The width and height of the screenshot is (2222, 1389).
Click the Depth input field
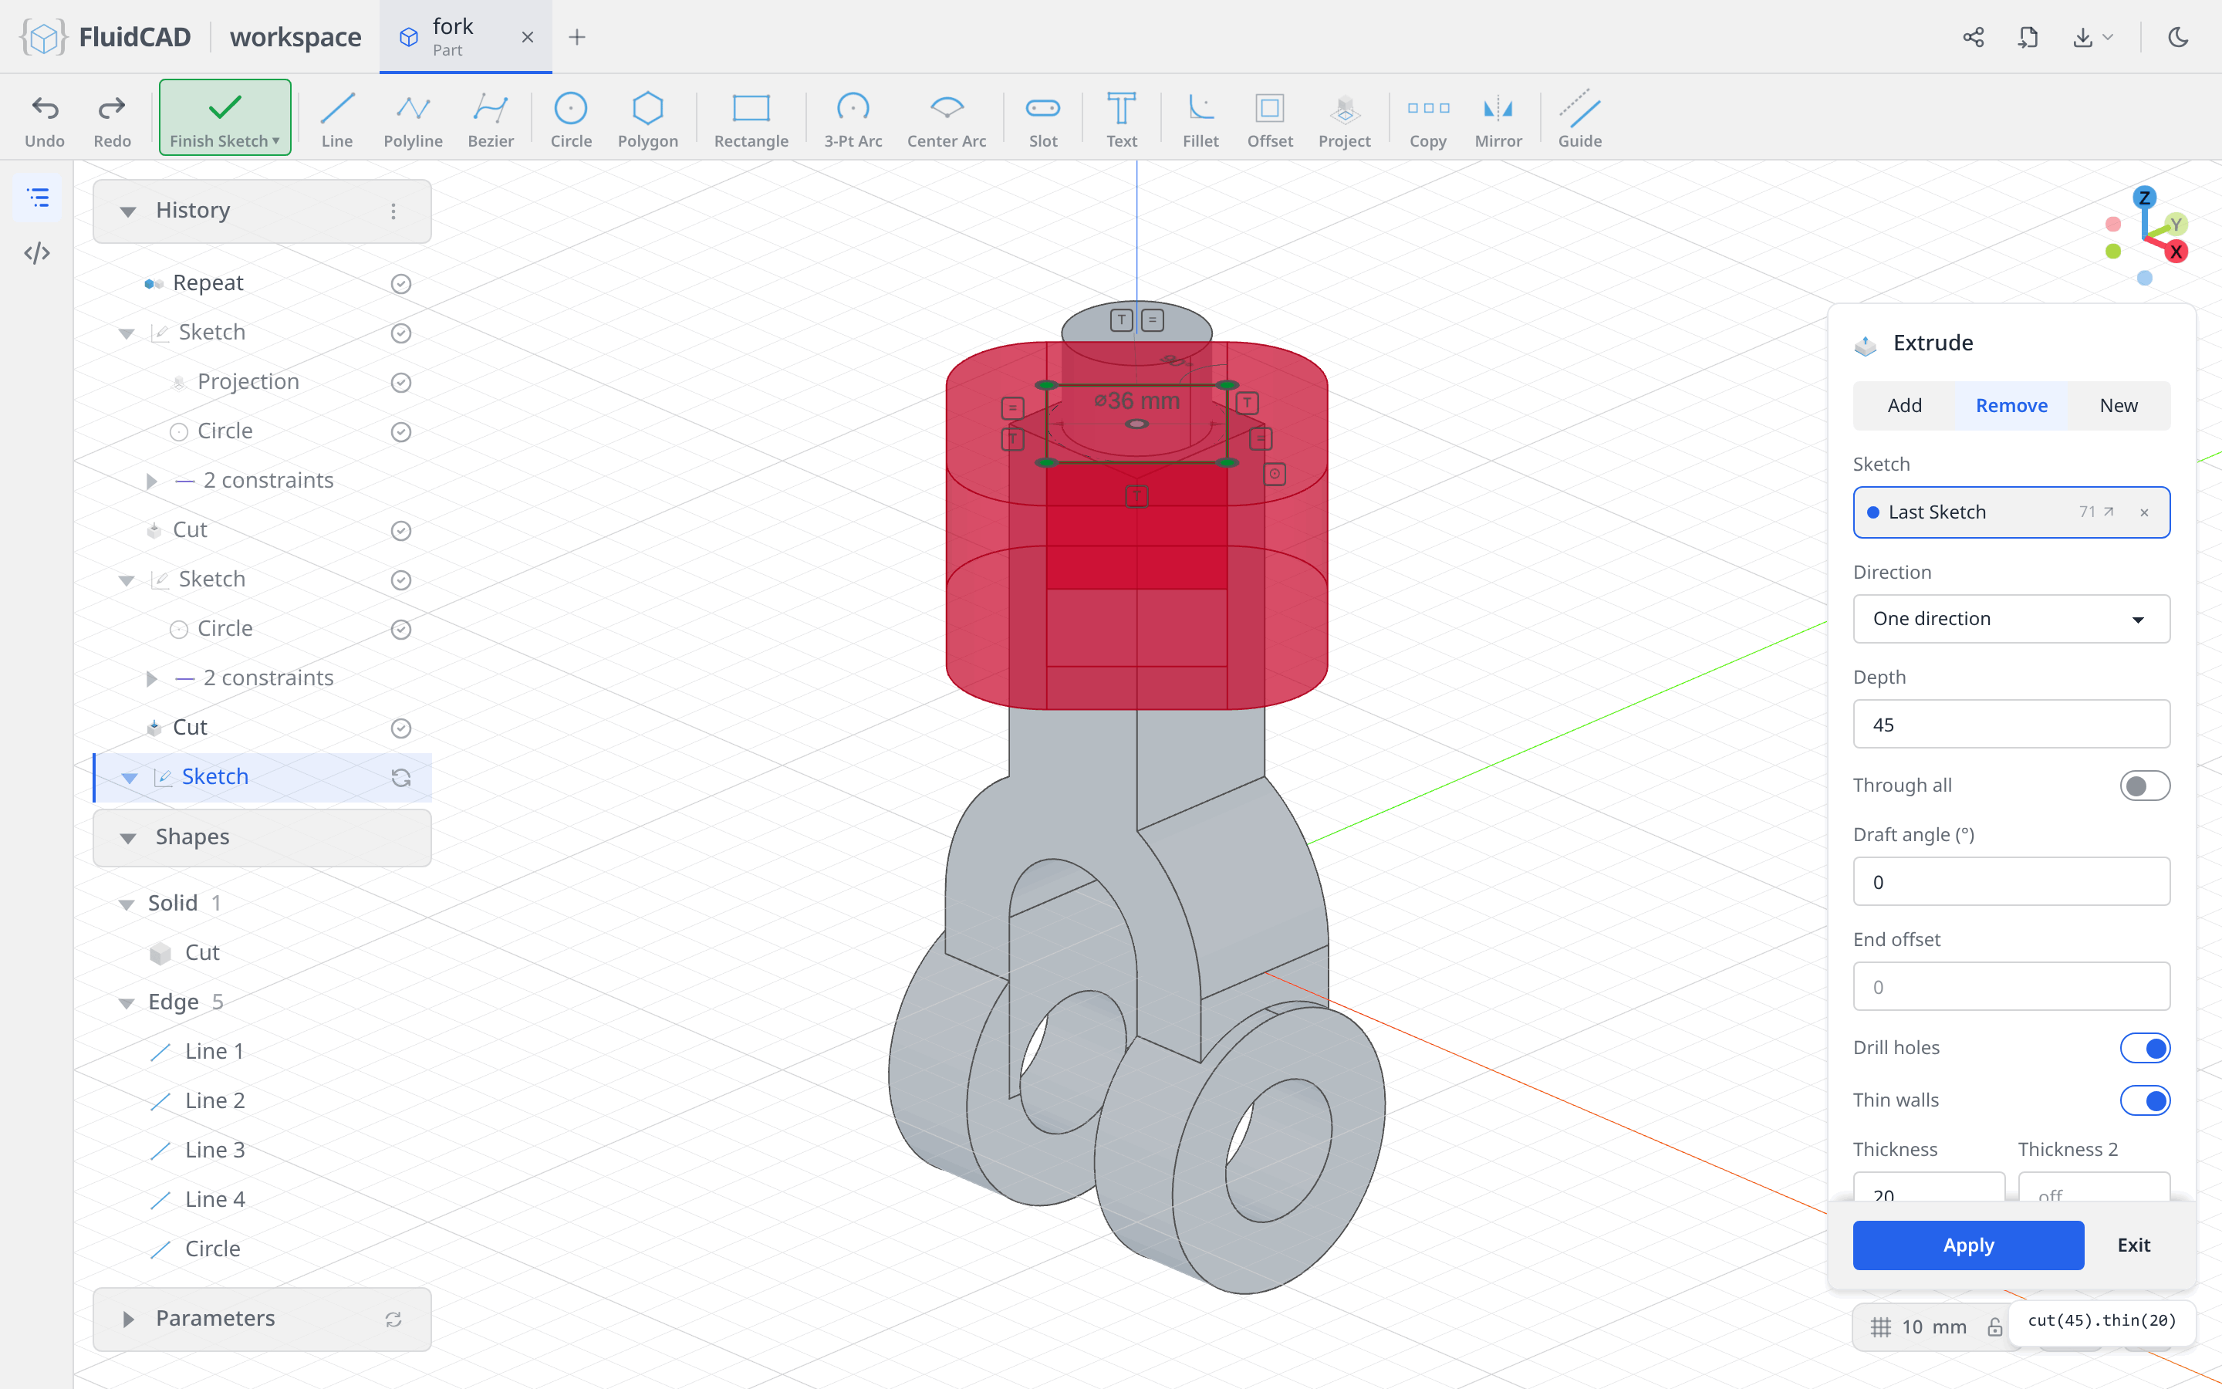[x=2011, y=725]
